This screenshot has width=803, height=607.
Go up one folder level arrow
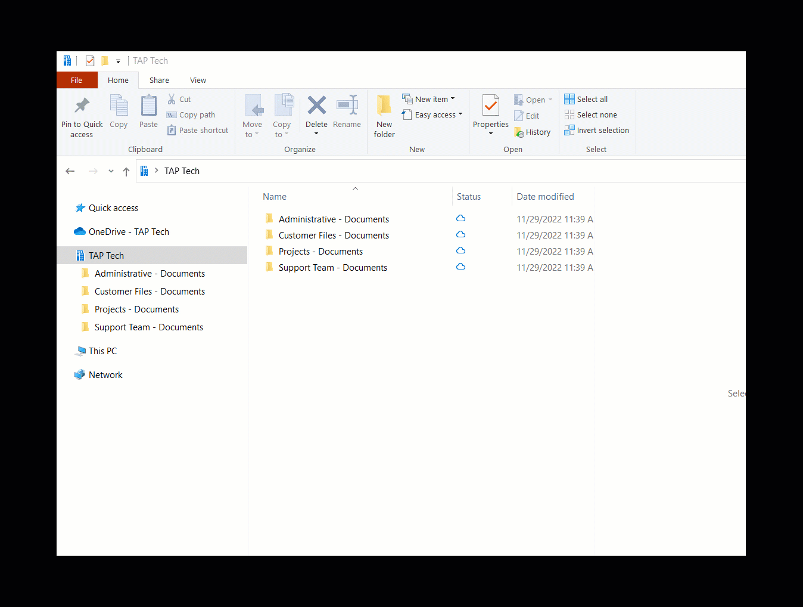[126, 171]
